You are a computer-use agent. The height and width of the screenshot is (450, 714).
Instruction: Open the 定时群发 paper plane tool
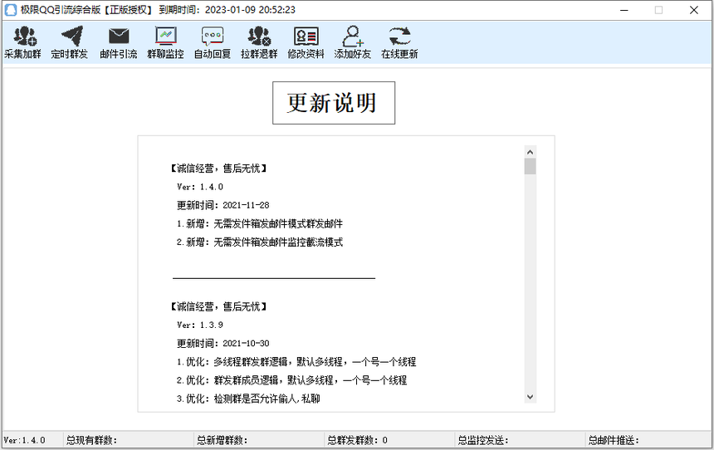tap(69, 43)
